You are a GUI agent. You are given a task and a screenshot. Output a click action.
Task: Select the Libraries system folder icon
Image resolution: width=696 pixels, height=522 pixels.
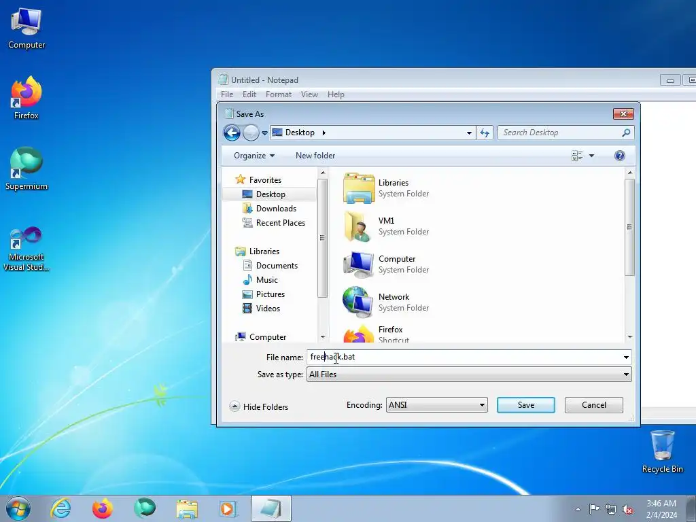(359, 188)
